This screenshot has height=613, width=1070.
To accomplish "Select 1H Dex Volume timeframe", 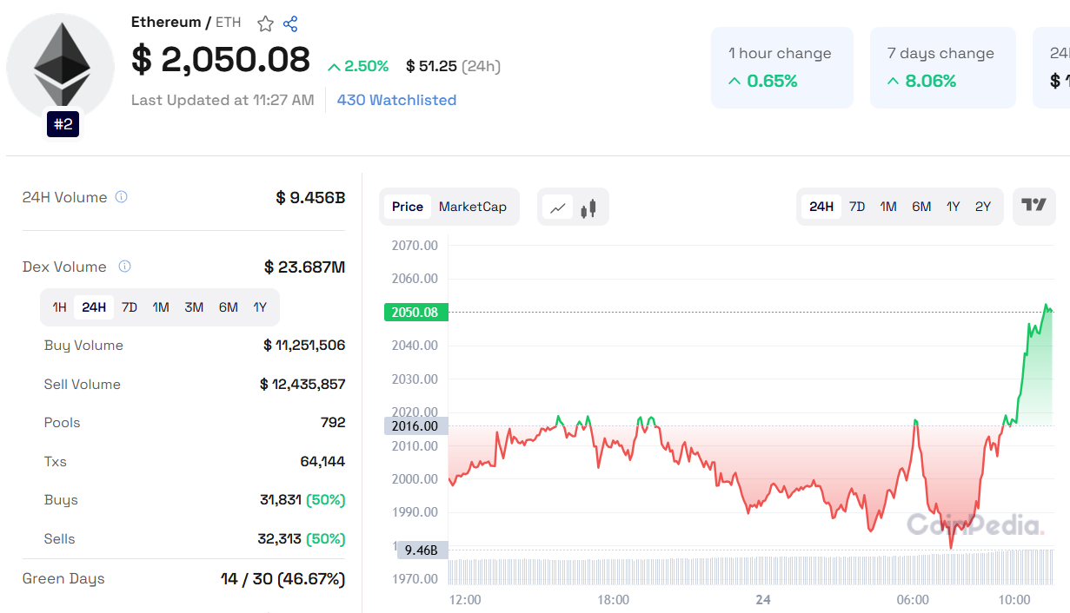I will [x=59, y=307].
